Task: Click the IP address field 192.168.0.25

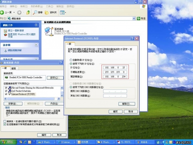Action: [x=115, y=68]
